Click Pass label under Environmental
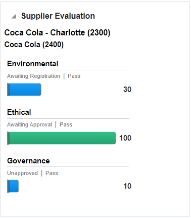Screen dimensions: 191x218 tap(74, 76)
